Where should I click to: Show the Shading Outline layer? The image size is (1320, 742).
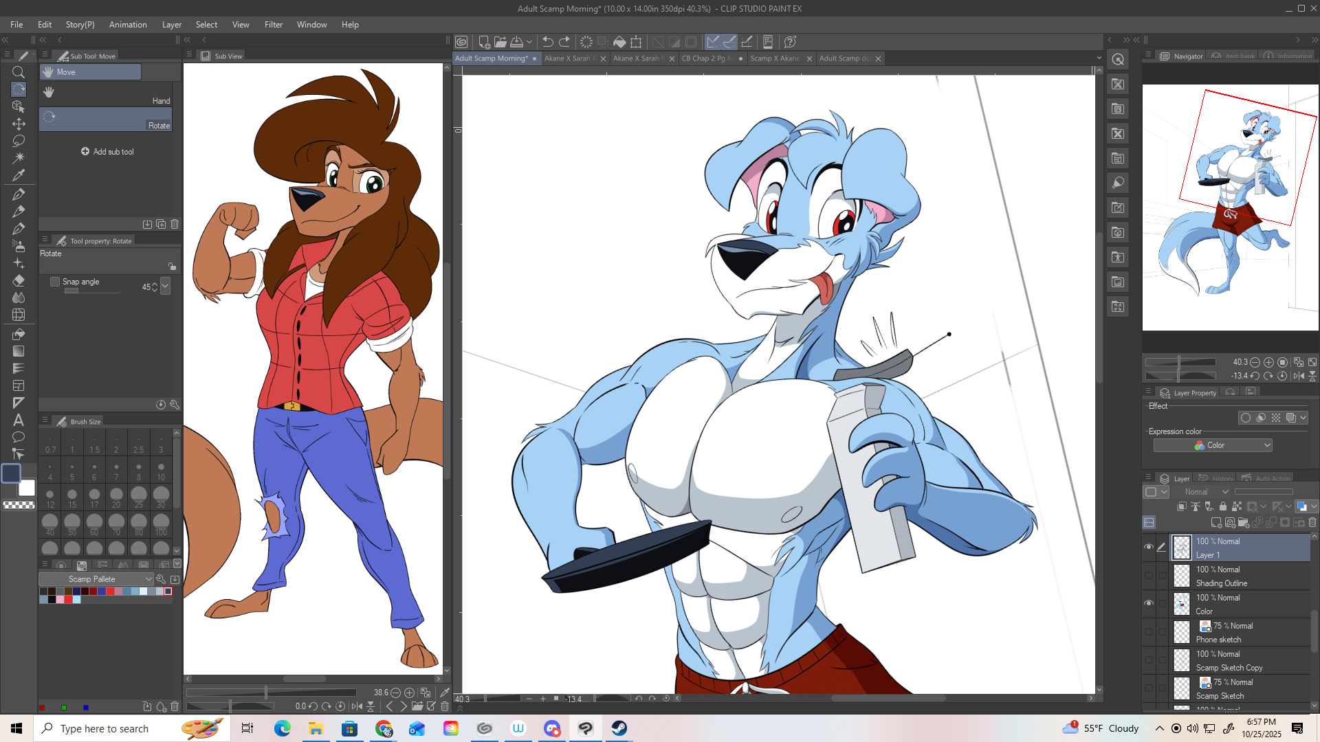click(x=1148, y=576)
